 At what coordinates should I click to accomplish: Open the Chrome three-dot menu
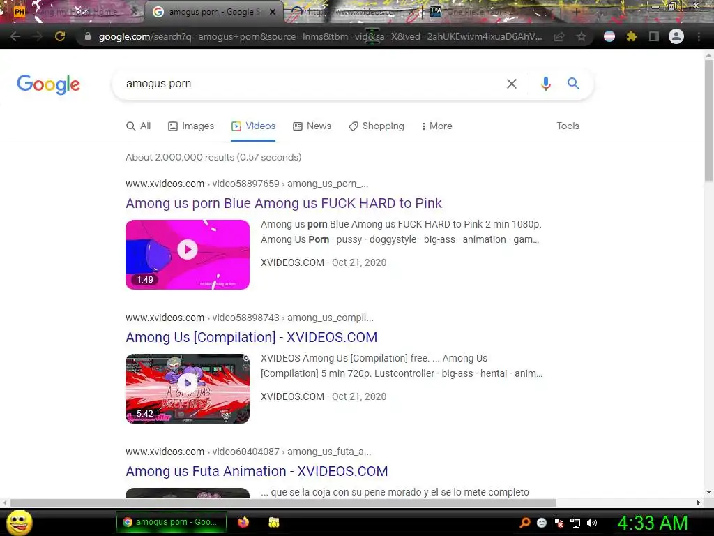[x=699, y=36]
